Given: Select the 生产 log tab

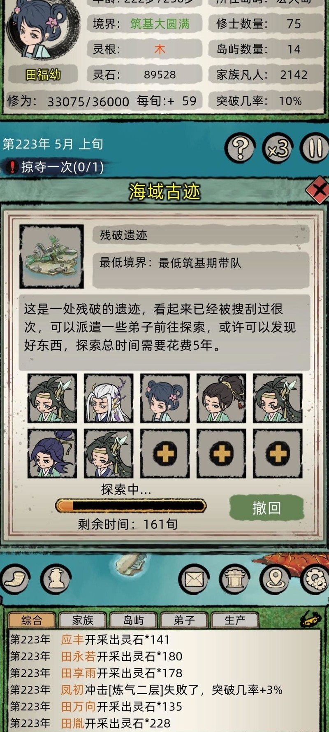Looking at the screenshot, I should (x=235, y=620).
